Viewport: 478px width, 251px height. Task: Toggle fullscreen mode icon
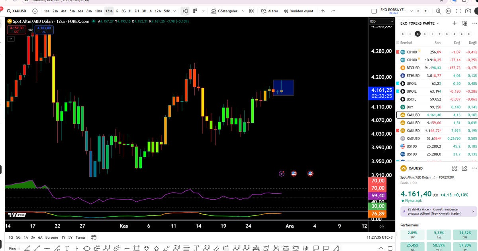pos(459,11)
